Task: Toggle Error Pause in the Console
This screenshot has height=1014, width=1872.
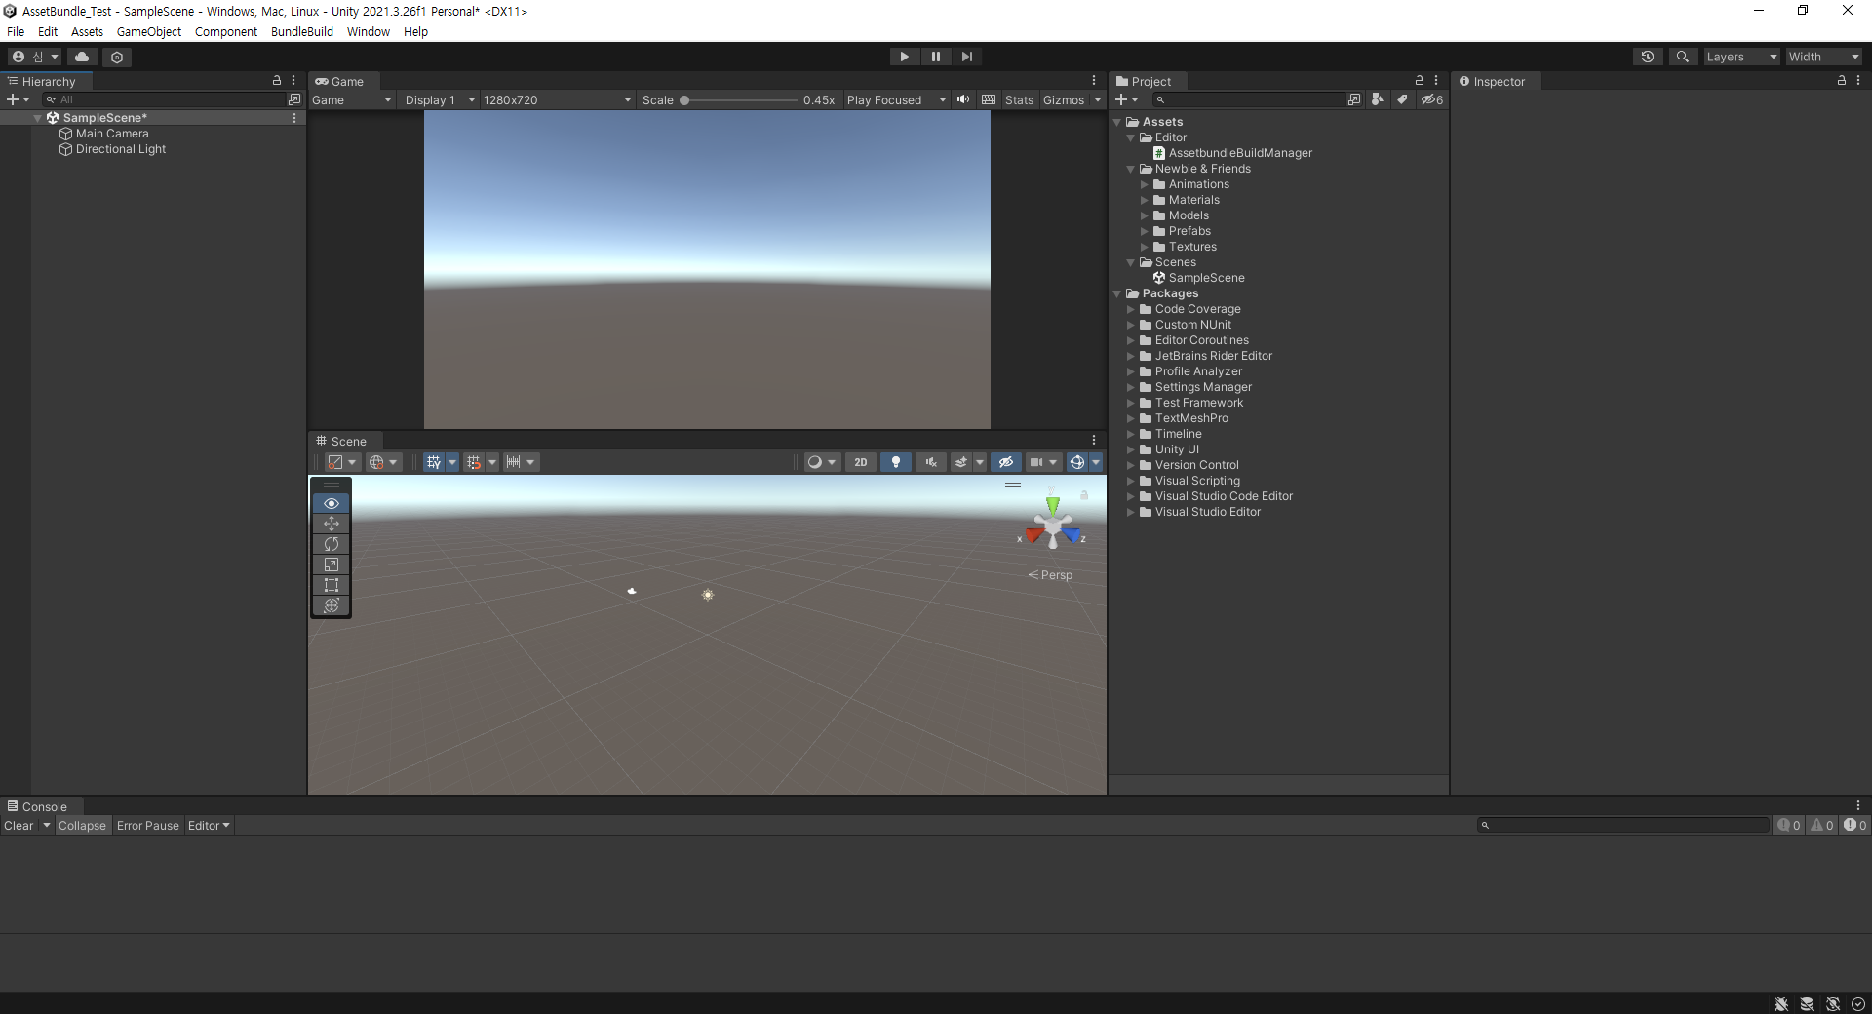Action: [148, 825]
